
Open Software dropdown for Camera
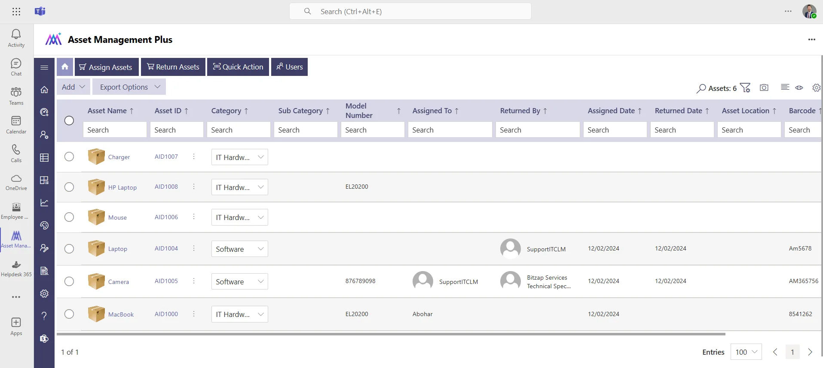(x=240, y=281)
